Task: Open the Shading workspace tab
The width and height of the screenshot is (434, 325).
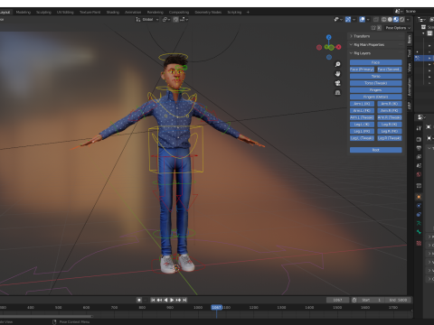Action: pos(113,13)
